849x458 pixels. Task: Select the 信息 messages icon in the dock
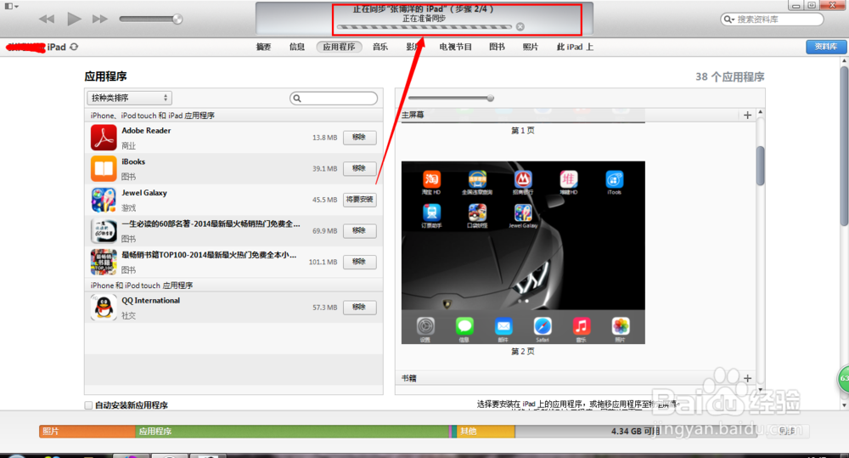point(464,326)
